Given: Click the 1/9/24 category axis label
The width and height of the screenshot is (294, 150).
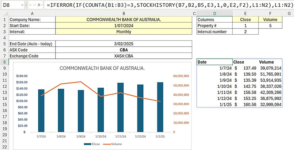Looking at the screenshot, I should pos(81,136).
